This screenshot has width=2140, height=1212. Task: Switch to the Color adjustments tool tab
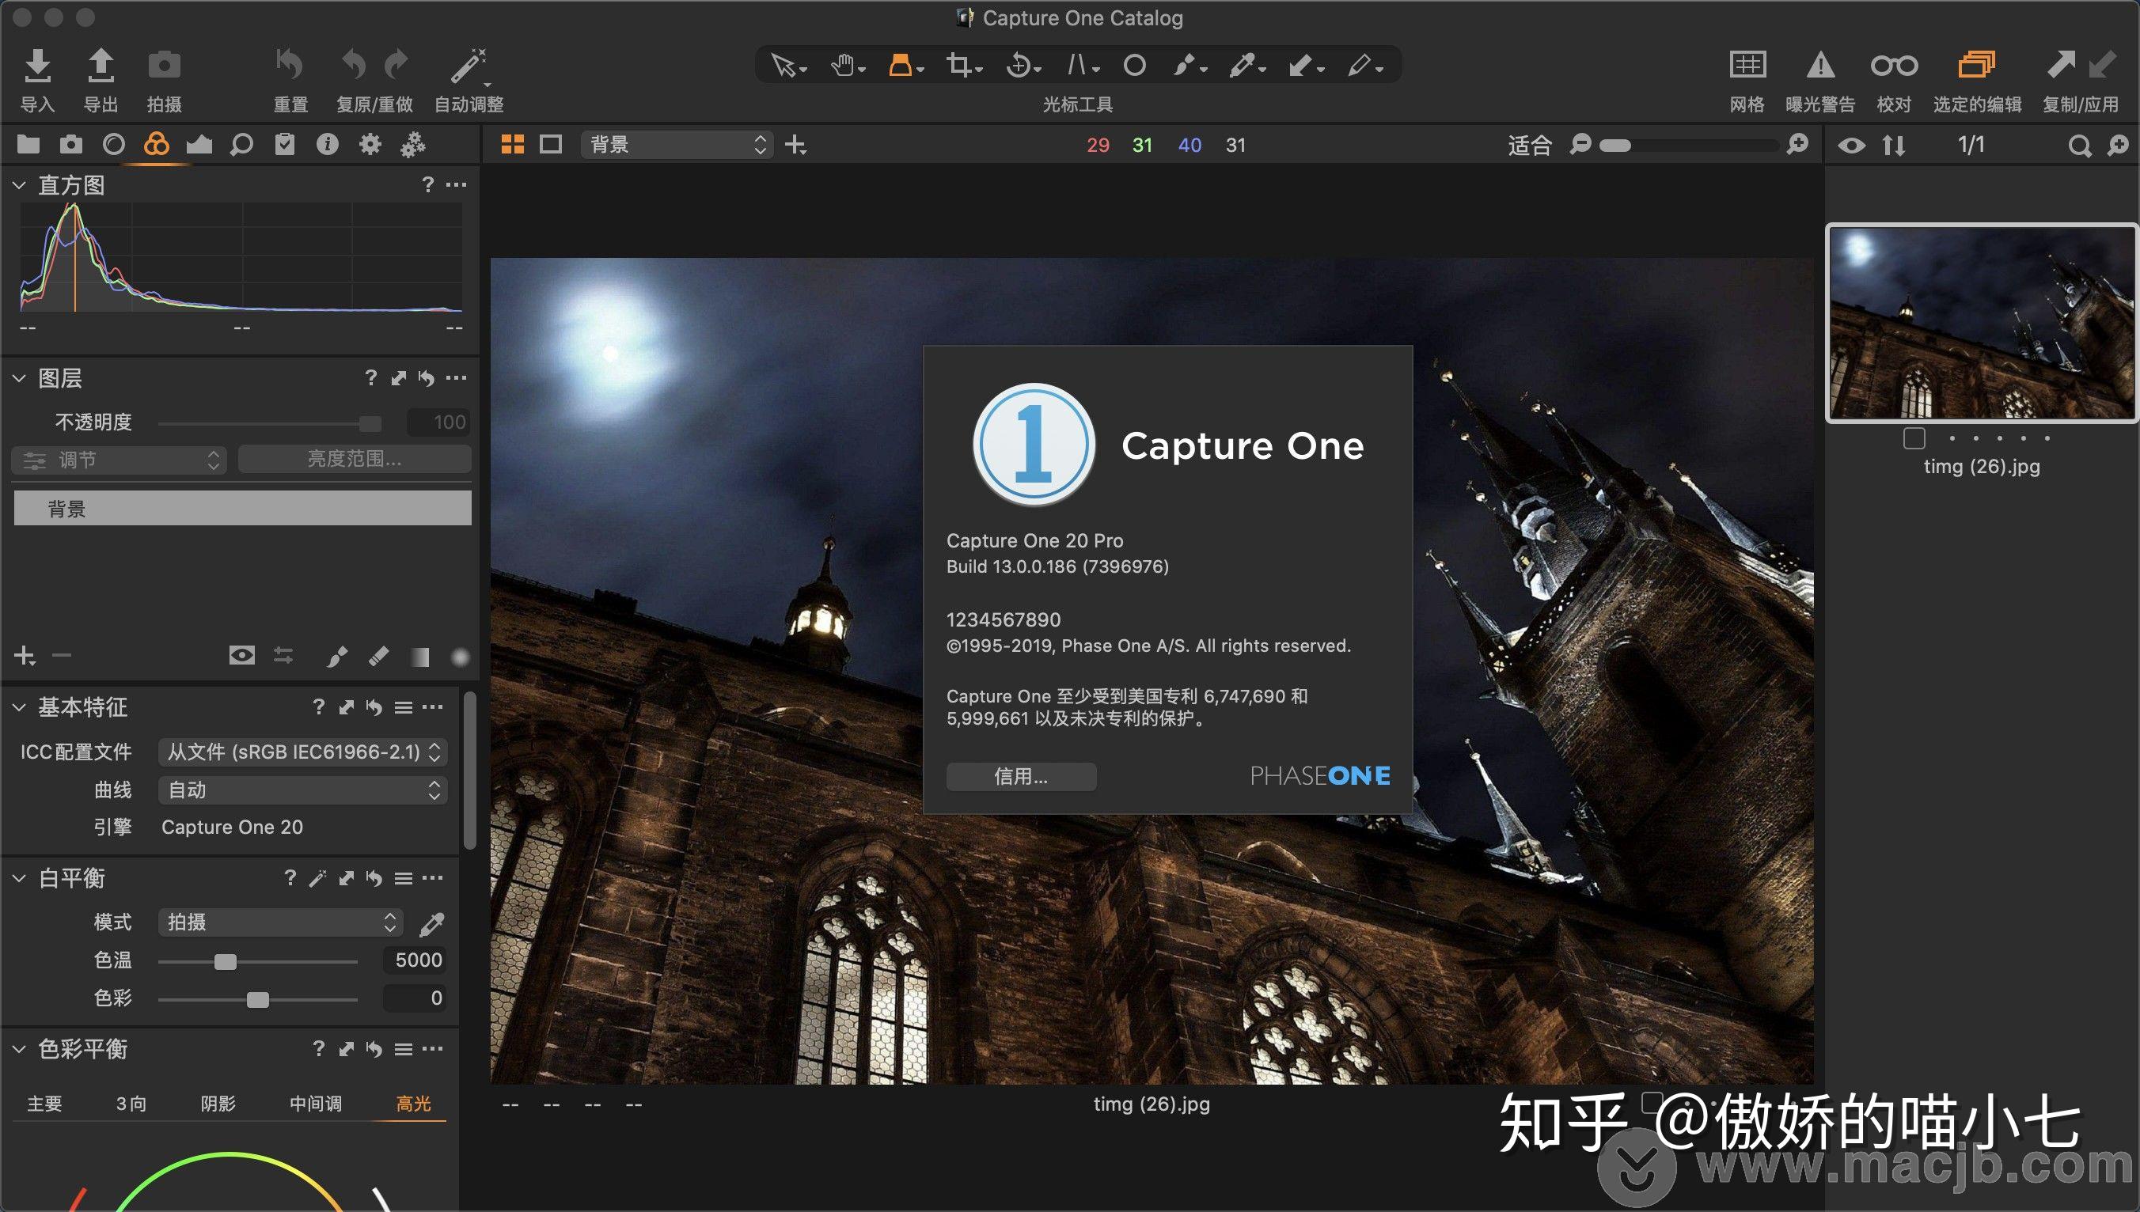pos(155,143)
